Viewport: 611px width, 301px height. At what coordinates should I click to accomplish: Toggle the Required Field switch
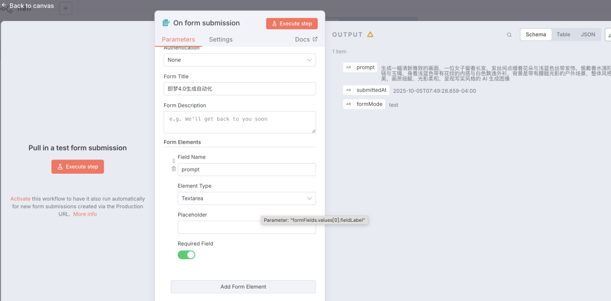click(x=186, y=255)
